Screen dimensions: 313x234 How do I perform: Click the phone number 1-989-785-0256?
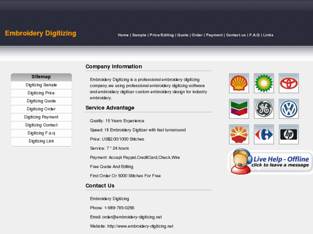tap(119, 208)
